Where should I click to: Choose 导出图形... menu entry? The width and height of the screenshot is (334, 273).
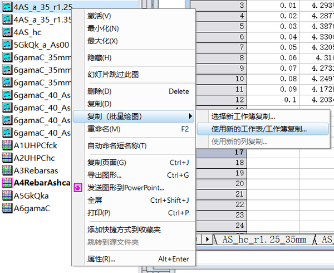click(134, 175)
